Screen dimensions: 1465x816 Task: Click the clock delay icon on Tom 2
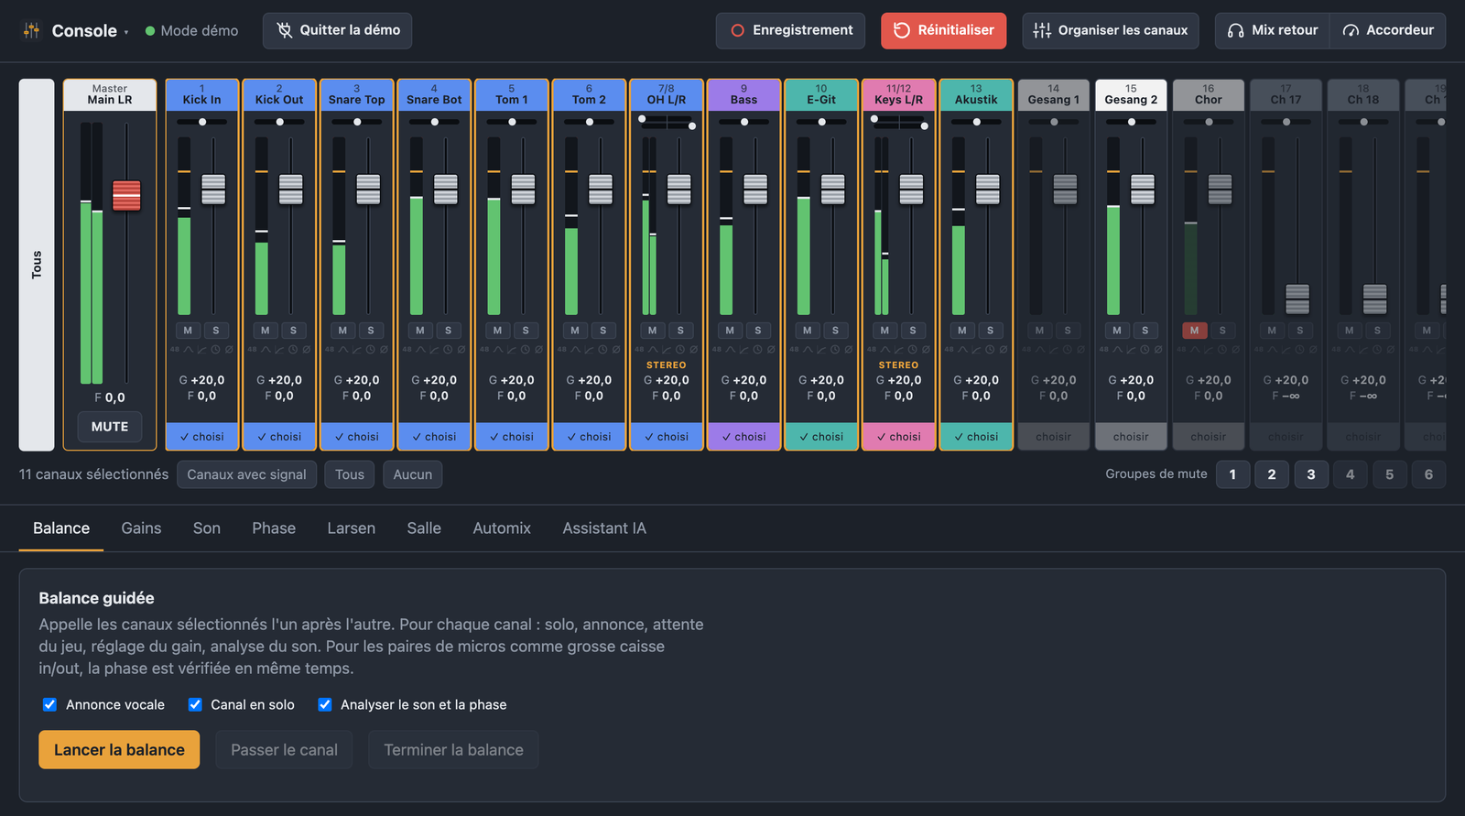602,350
